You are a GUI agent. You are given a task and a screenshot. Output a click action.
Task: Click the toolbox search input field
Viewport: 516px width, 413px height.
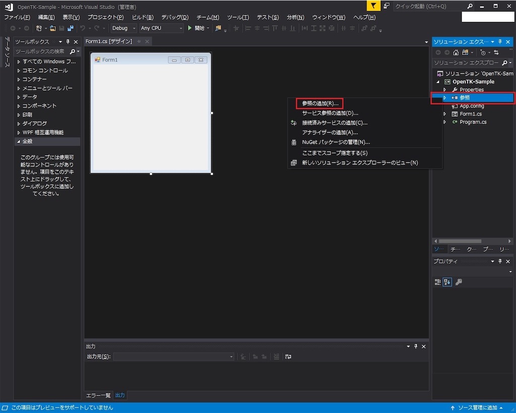tap(41, 51)
